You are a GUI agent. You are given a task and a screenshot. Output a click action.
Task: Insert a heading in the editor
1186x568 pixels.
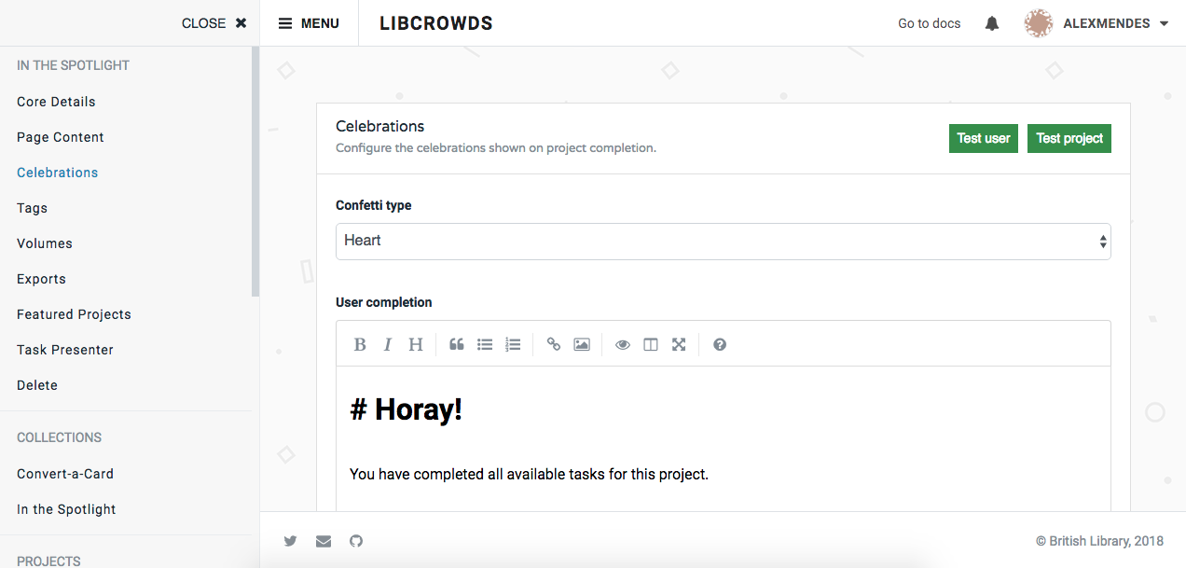pos(415,344)
